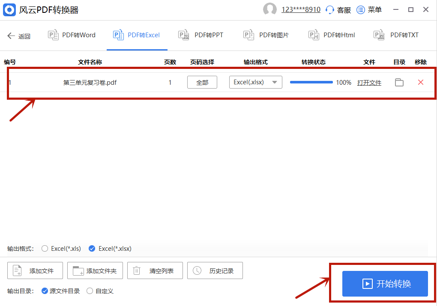Click 返回 to go back
Screen dimensions: 437x306
[19, 36]
